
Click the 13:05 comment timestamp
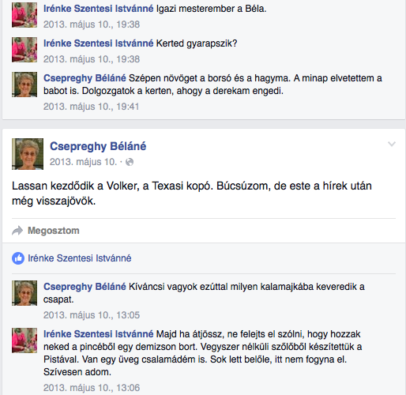pos(92,315)
